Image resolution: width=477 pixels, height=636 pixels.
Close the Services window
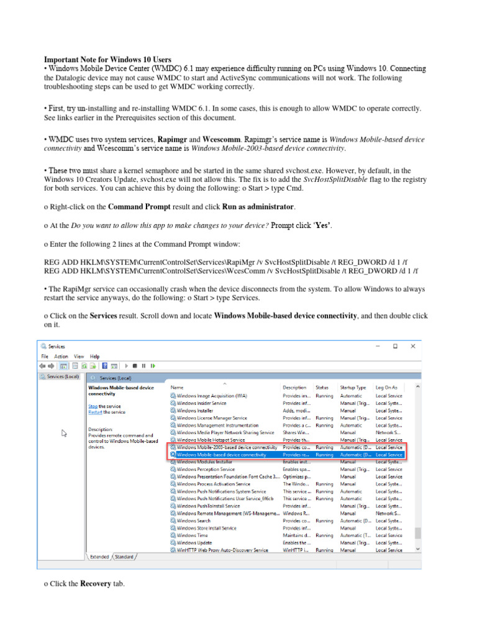click(x=413, y=346)
